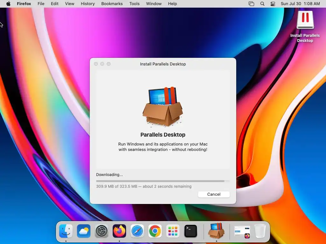
Task: Open Firefox from the Dock
Action: 119,231
